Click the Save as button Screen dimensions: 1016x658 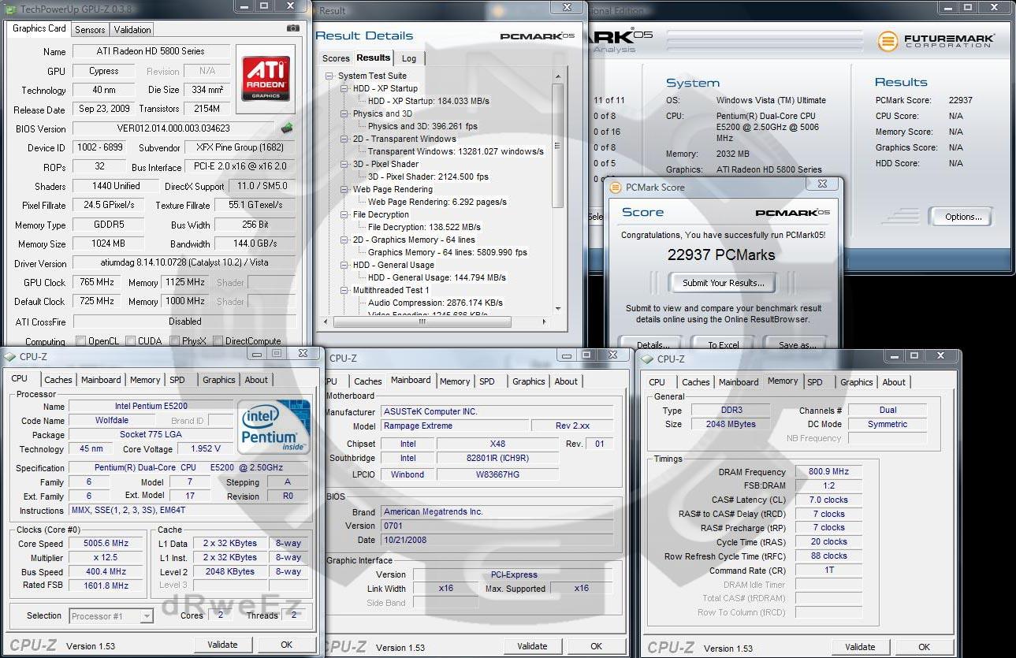797,344
